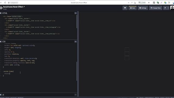Image resolution: width=174 pixels, height=98 pixels.
Task: Click the bottom square in preview
Action: tap(127, 58)
